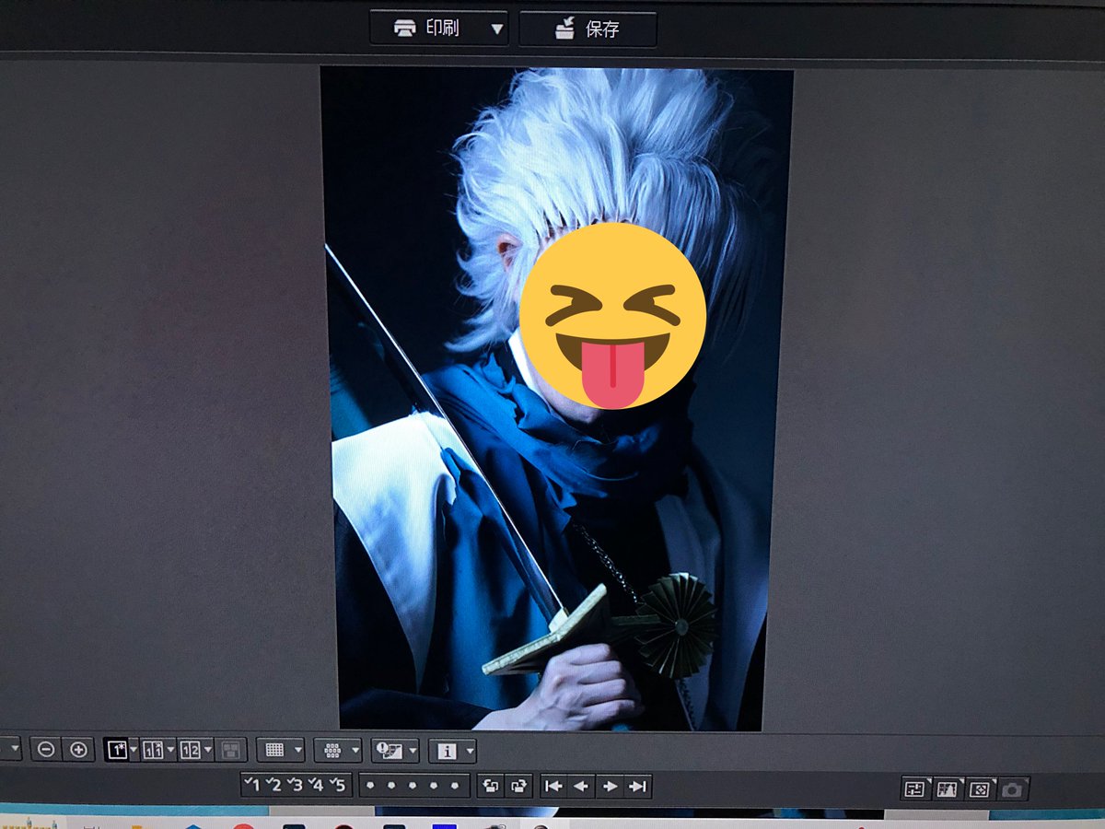The image size is (1105, 829).
Task: Click the 保存 (save) button
Action: point(587,29)
